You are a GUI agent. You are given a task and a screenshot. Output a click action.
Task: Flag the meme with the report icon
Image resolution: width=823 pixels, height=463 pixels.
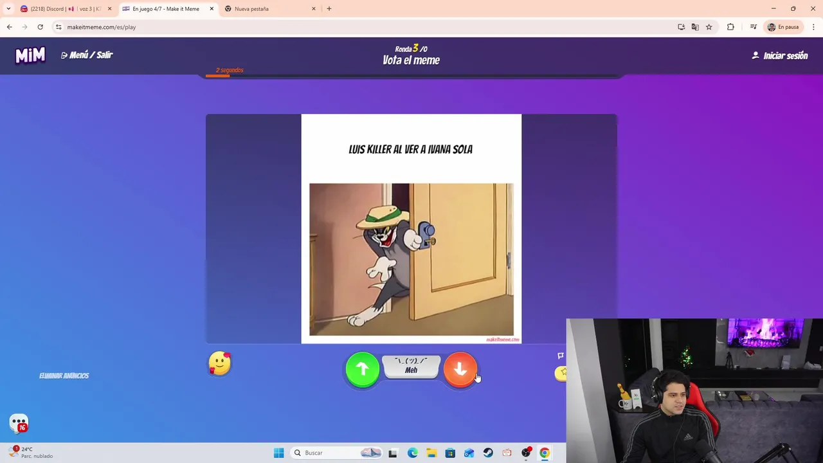pyautogui.click(x=560, y=356)
